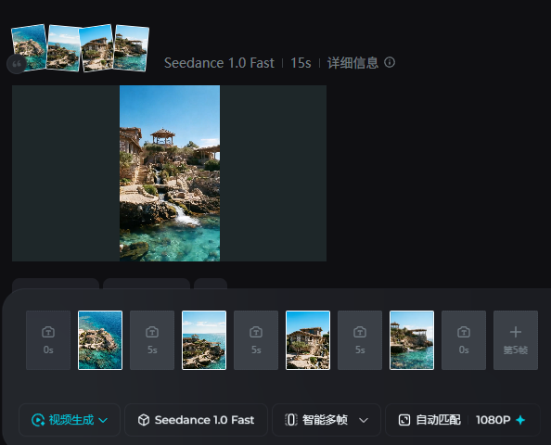Select the first reference thumbnail of the aerial island
551x445 pixels.
click(x=29, y=47)
